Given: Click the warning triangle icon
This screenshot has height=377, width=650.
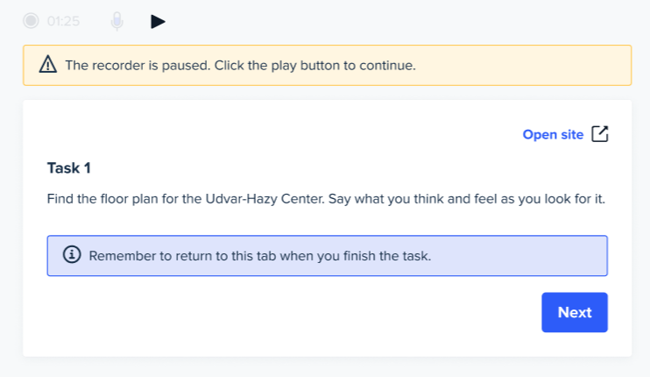Looking at the screenshot, I should [x=48, y=64].
